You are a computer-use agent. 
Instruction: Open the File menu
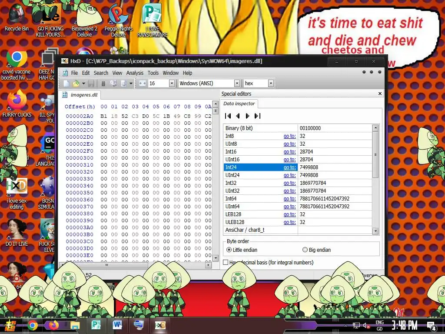click(74, 73)
